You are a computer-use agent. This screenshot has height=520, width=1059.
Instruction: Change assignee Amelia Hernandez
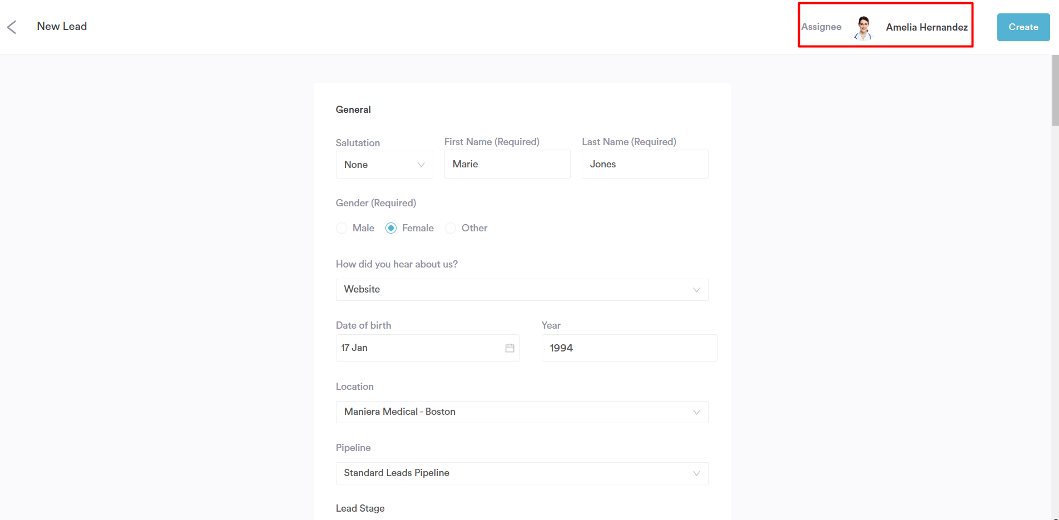pyautogui.click(x=927, y=27)
